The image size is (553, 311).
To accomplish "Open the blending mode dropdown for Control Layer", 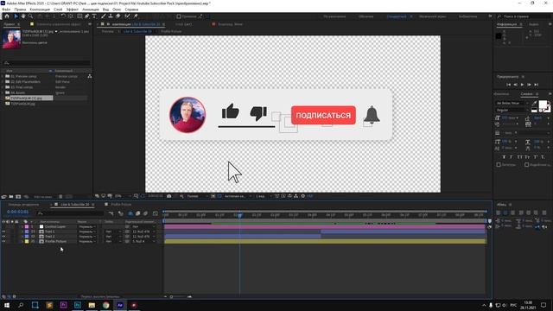I will pos(87,226).
